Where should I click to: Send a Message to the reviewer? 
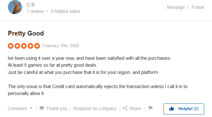point(176,7)
